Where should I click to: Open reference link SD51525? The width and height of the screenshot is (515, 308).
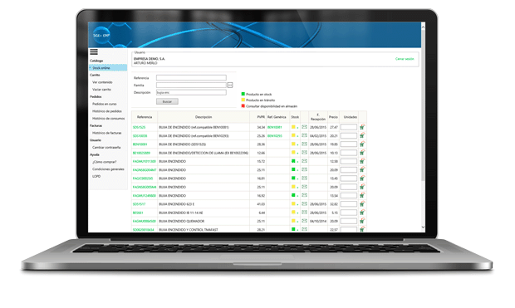139,127
